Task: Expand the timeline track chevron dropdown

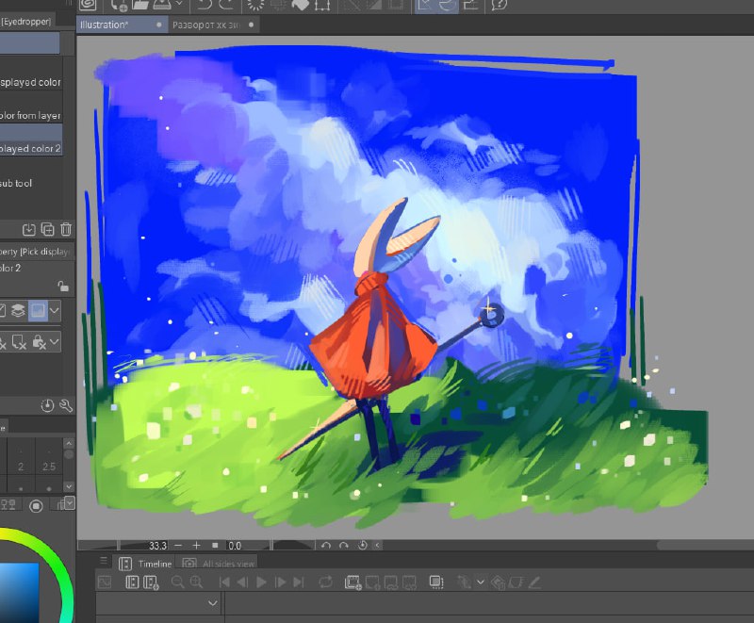Action: click(x=213, y=603)
